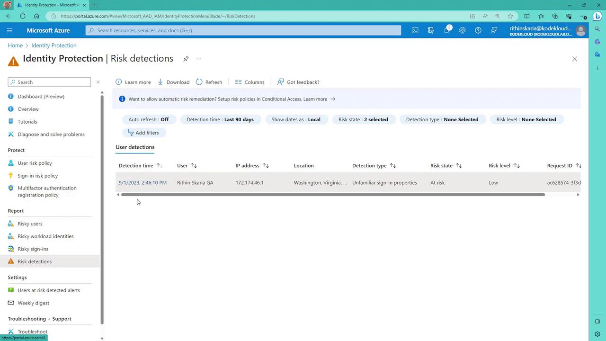Select the User detections tab
This screenshot has width=606, height=341.
[135, 147]
